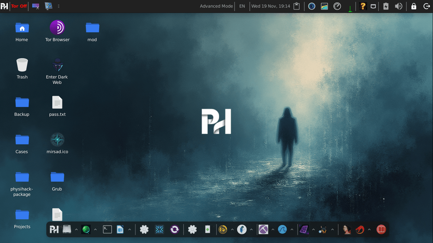Open Tor Browser from the desktop

[57, 28]
